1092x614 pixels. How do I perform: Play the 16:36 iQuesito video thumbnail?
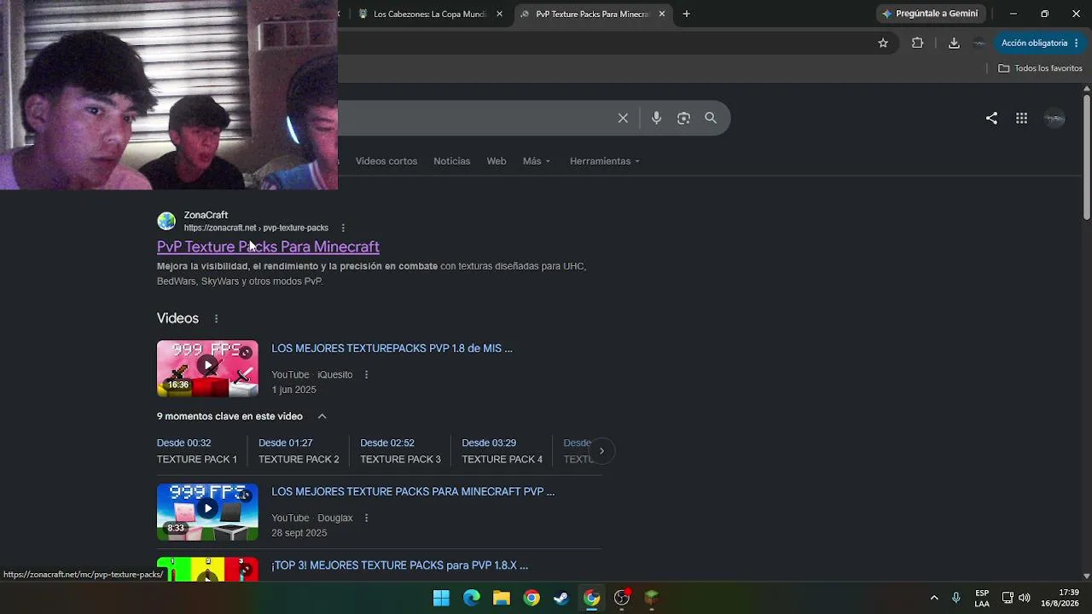pos(207,368)
